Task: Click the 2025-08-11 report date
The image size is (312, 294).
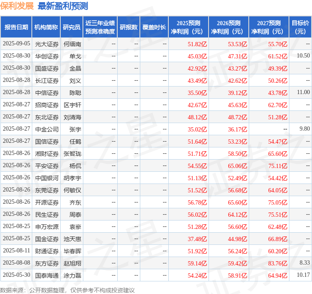Action: coord(16,250)
